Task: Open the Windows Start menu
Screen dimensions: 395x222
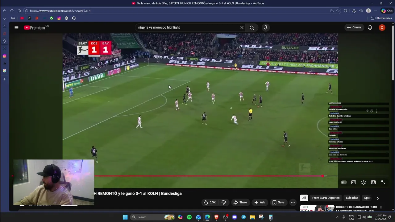Action: (125, 217)
